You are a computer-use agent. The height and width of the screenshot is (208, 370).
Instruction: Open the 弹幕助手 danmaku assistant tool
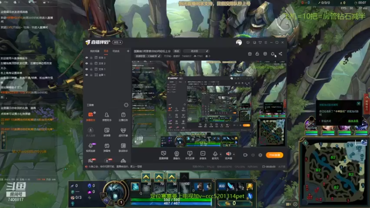point(91,116)
